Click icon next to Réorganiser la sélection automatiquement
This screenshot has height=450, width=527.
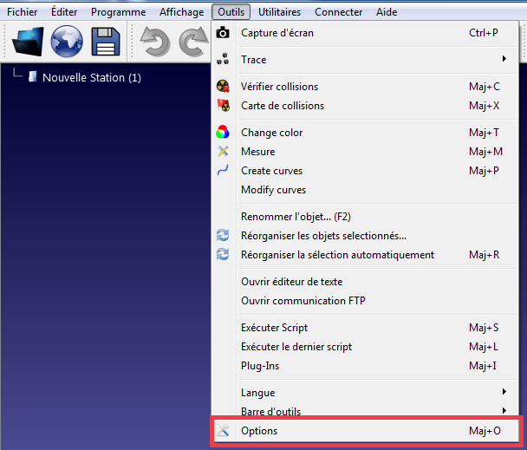coord(223,254)
